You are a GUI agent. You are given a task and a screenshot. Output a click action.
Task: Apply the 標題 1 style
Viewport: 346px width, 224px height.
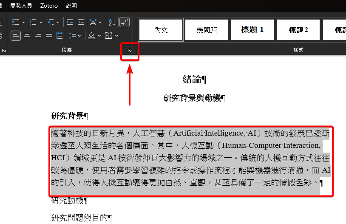(x=252, y=30)
